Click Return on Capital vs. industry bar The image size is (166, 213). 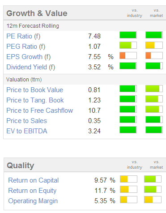pyautogui.click(x=128, y=179)
